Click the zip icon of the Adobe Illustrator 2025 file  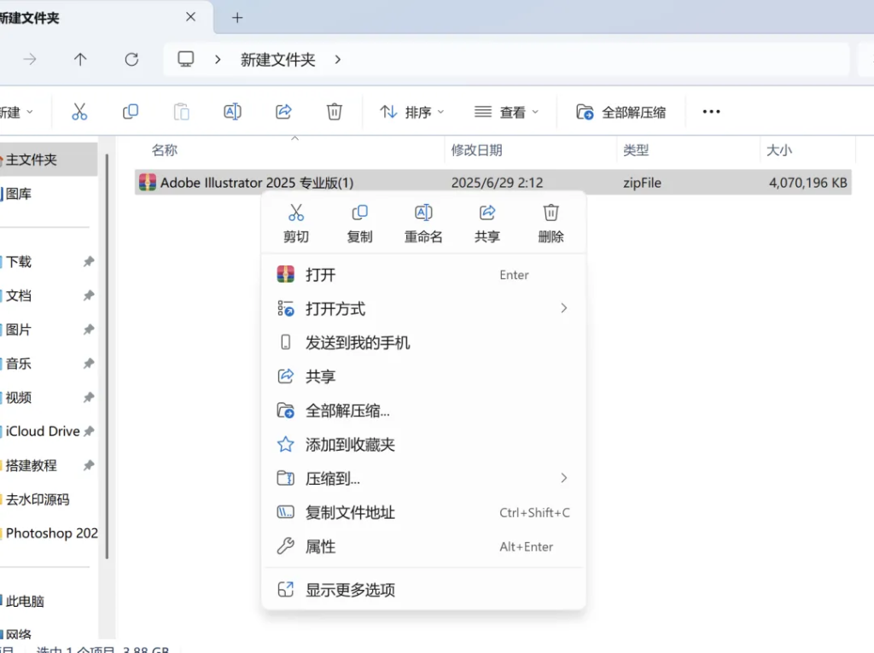(x=147, y=183)
